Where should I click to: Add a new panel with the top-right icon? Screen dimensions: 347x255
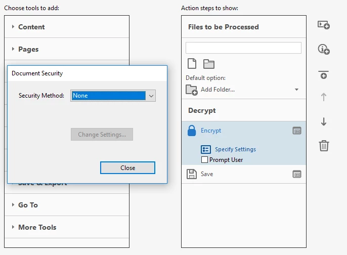pos(324,25)
